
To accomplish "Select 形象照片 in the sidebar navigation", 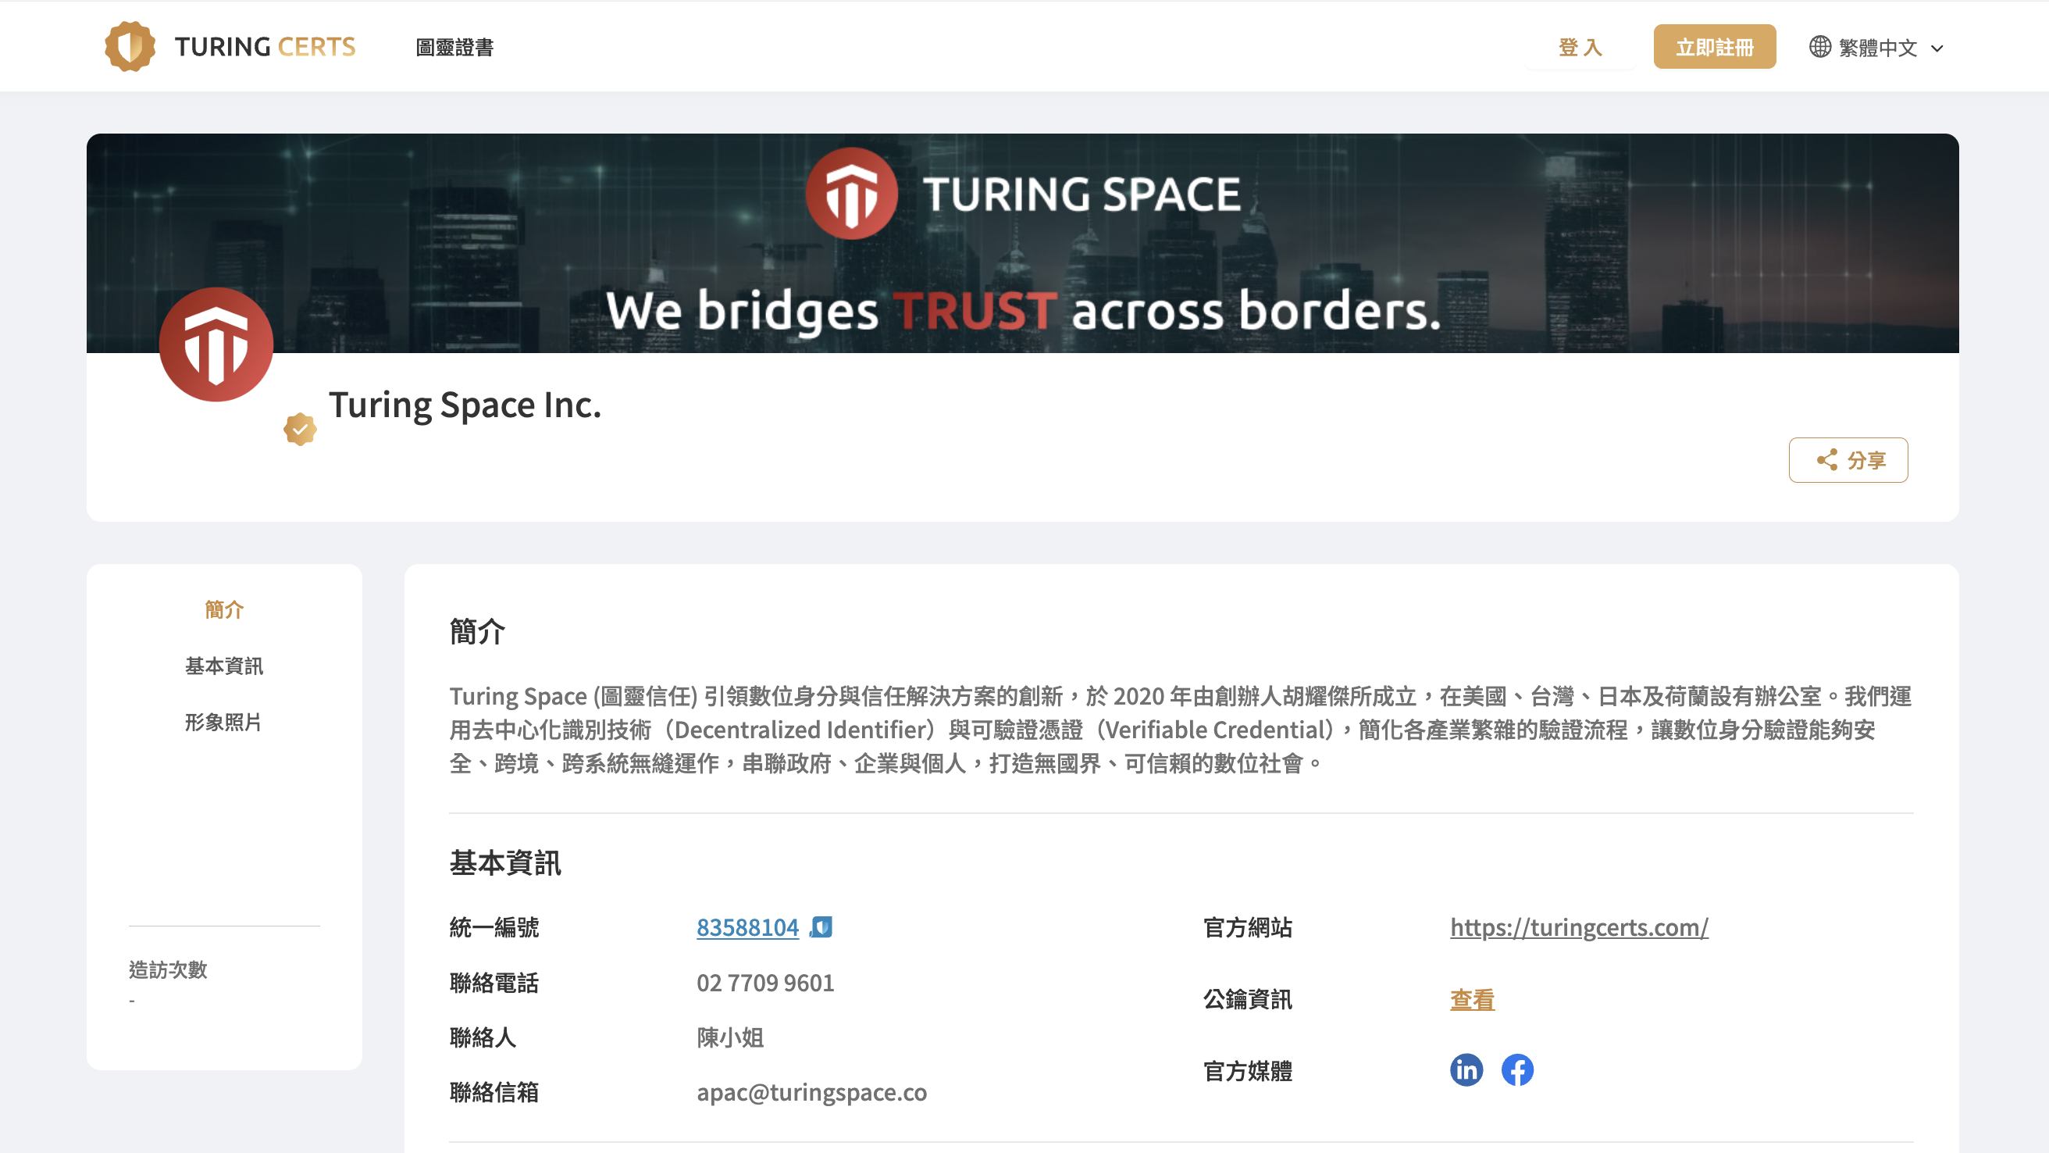I will (223, 723).
